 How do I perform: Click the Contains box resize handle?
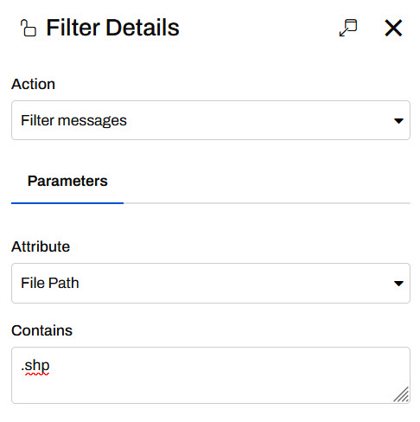coord(401,394)
